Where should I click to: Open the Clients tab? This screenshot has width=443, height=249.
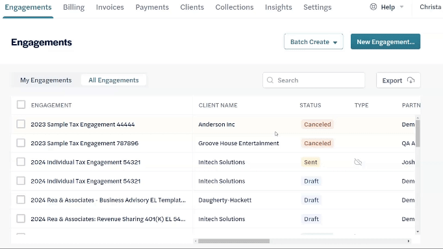click(x=192, y=7)
